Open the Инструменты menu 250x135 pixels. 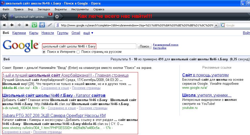80,9
